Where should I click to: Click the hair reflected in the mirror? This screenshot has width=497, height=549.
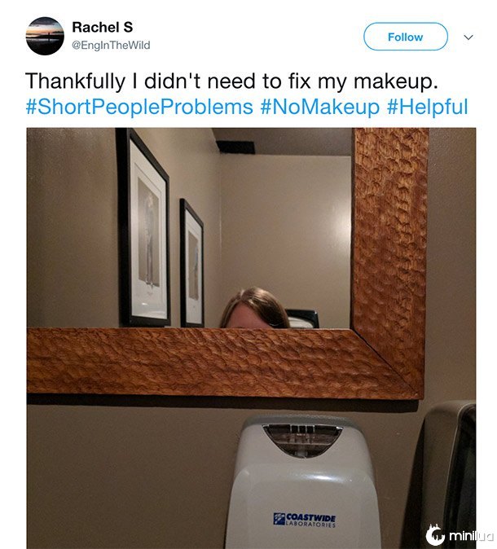click(253, 310)
